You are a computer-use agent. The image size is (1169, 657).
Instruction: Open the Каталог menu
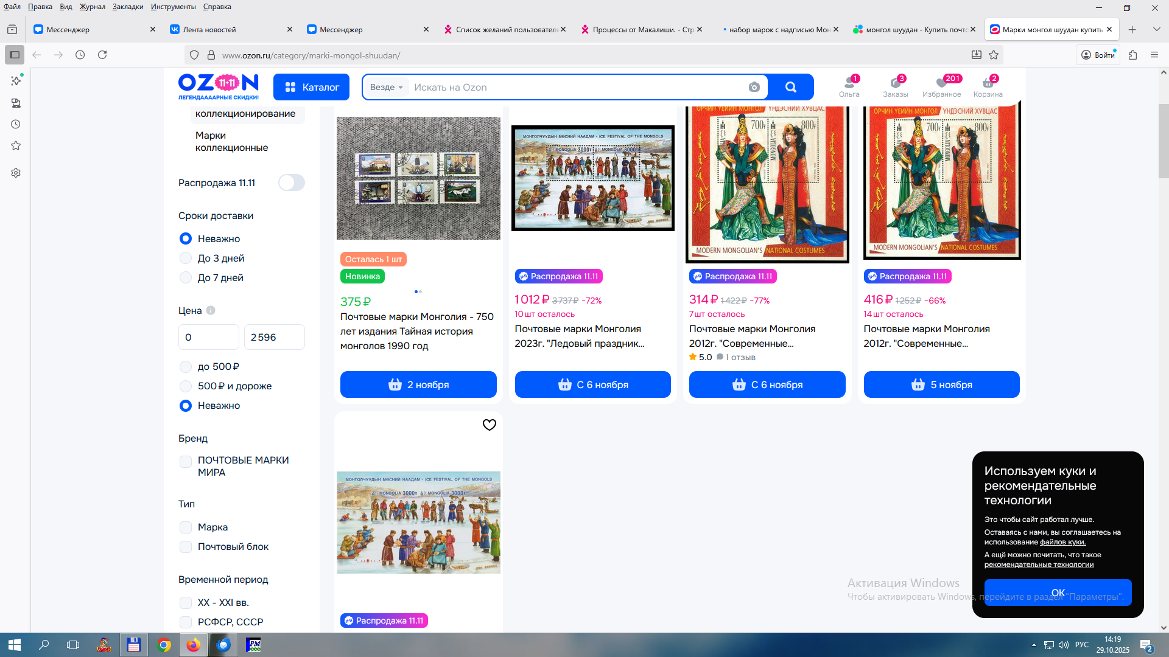[311, 87]
